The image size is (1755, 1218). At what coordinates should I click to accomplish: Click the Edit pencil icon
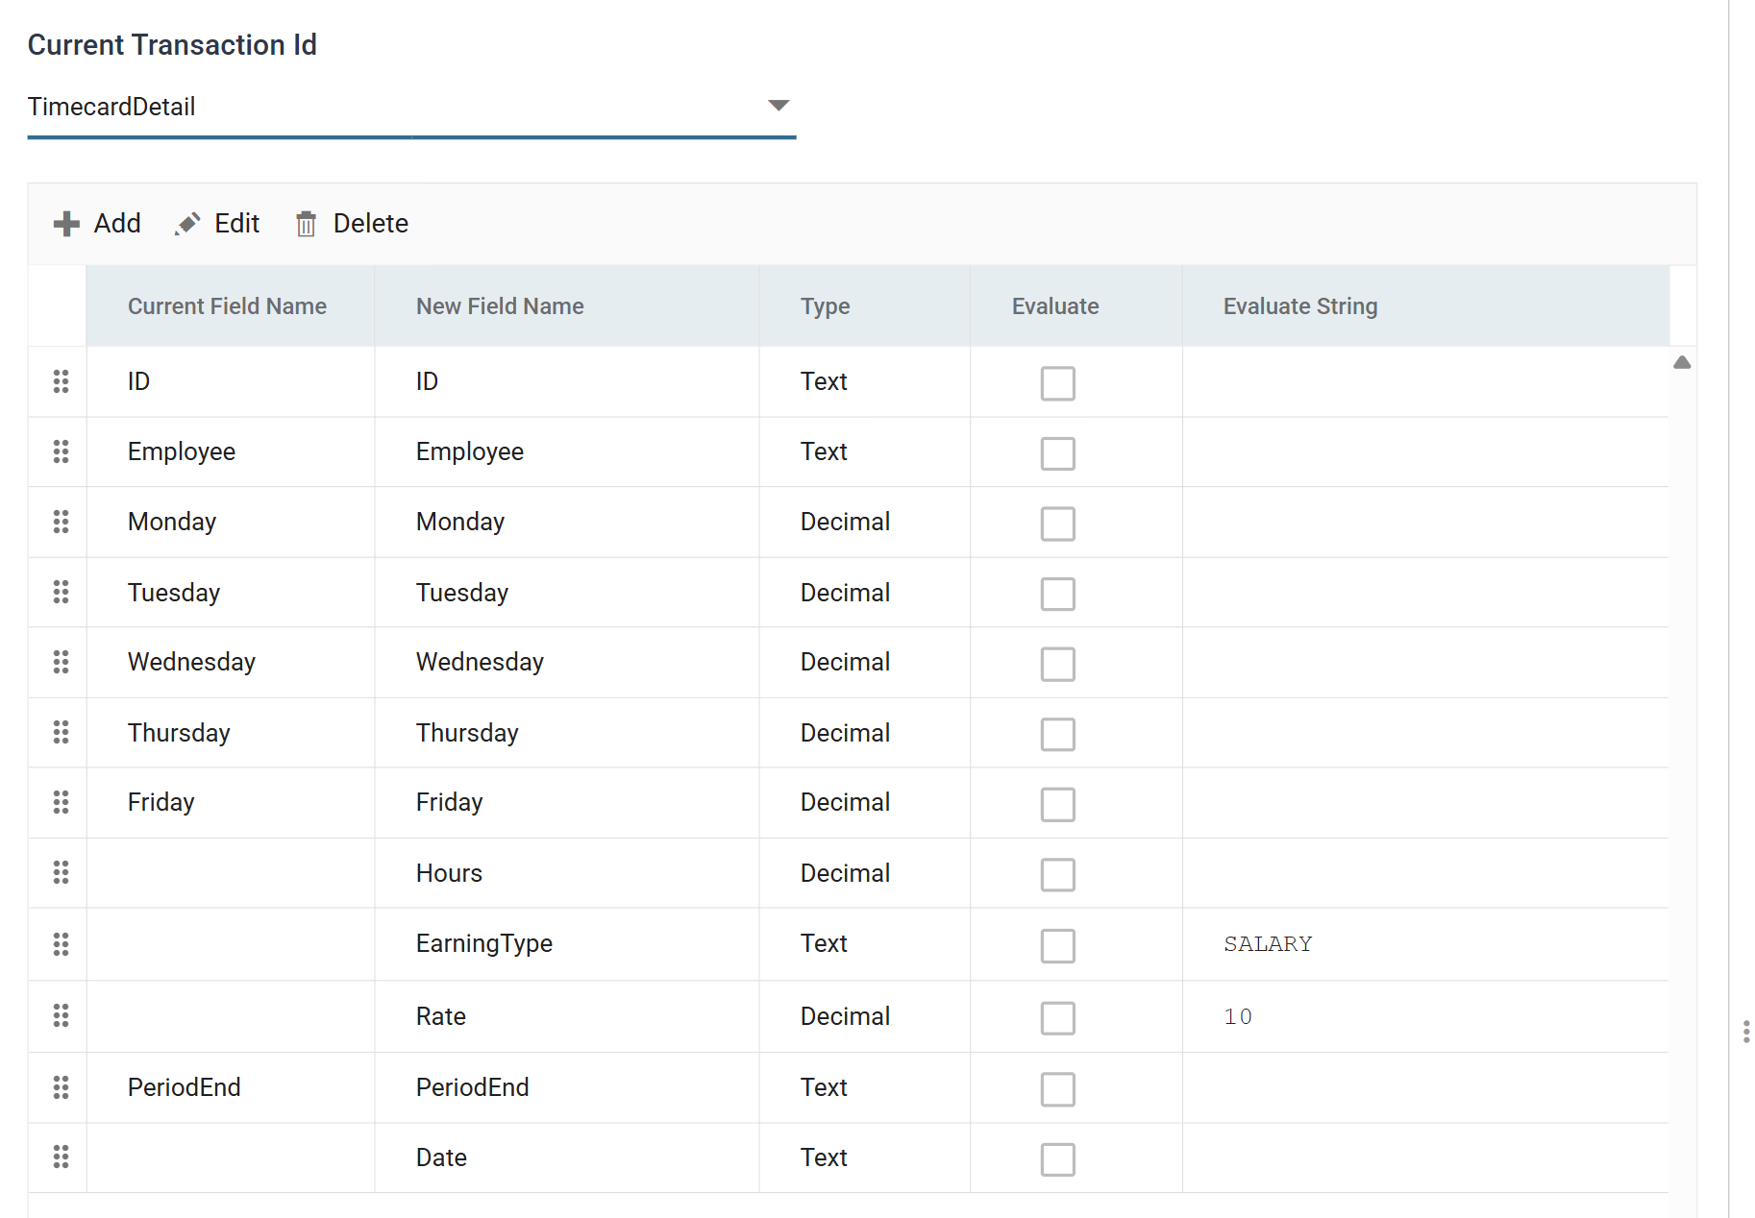click(187, 224)
